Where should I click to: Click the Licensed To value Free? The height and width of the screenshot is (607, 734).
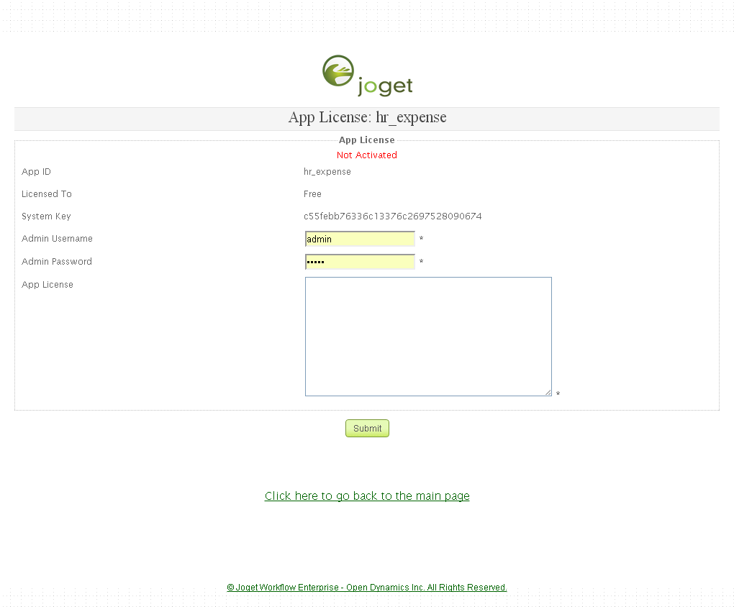[312, 194]
